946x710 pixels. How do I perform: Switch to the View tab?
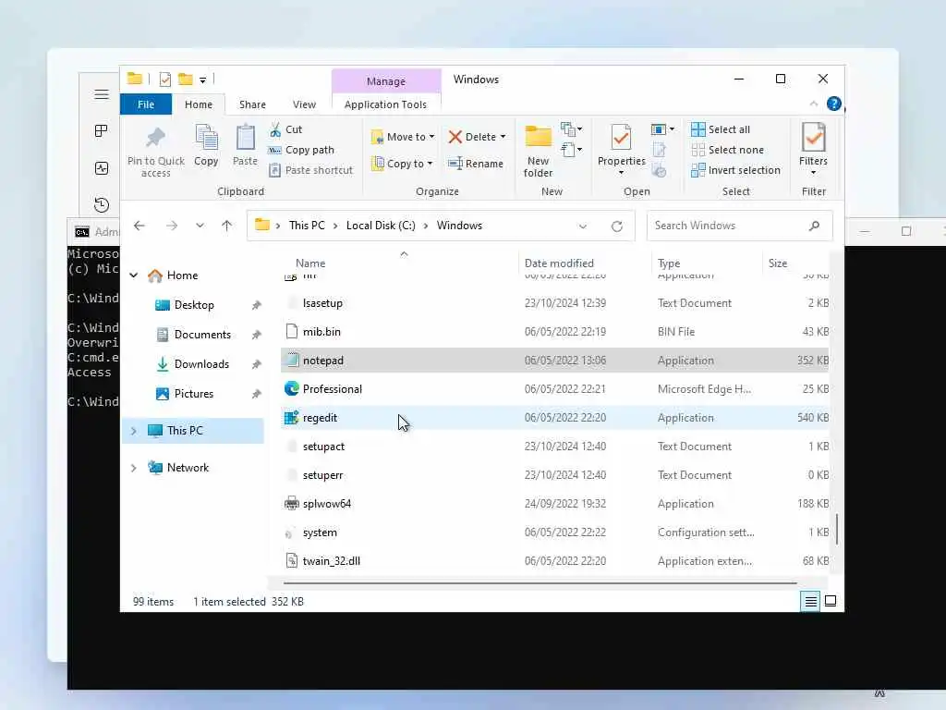pyautogui.click(x=304, y=104)
